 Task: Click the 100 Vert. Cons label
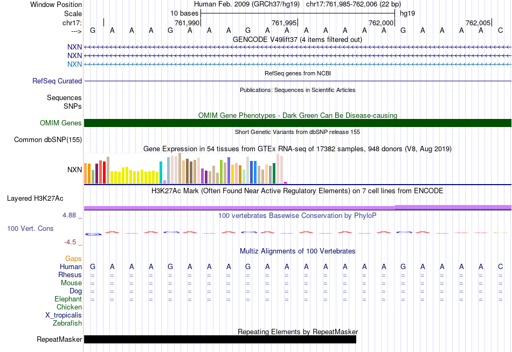coord(30,228)
